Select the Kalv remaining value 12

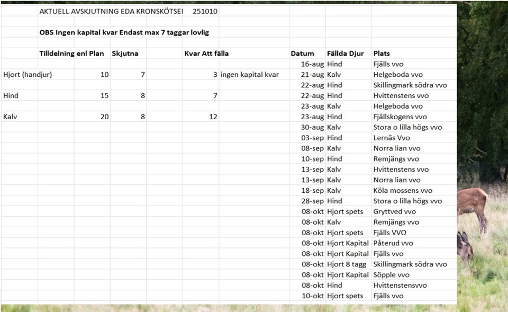213,117
